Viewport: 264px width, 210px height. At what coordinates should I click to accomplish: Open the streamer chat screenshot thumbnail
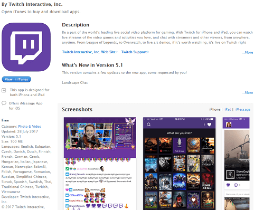(100, 164)
